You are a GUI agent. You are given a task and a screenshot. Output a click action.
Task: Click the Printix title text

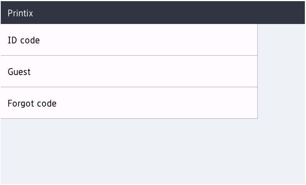[x=20, y=13]
